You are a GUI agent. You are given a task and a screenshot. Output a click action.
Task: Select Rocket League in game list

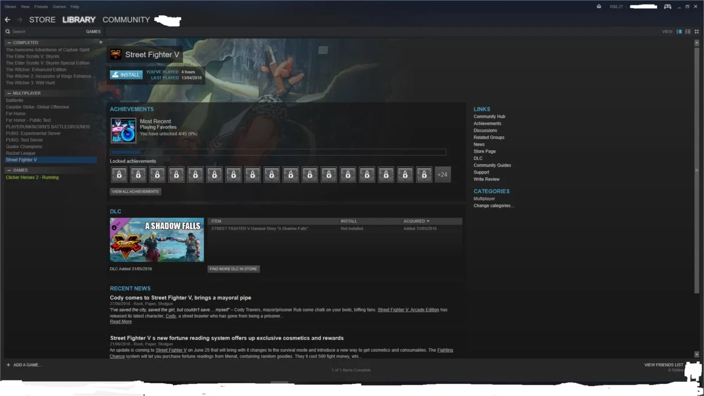tap(21, 153)
